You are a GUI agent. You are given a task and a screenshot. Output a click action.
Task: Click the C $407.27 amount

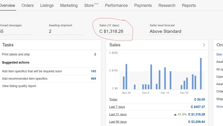(198, 107)
